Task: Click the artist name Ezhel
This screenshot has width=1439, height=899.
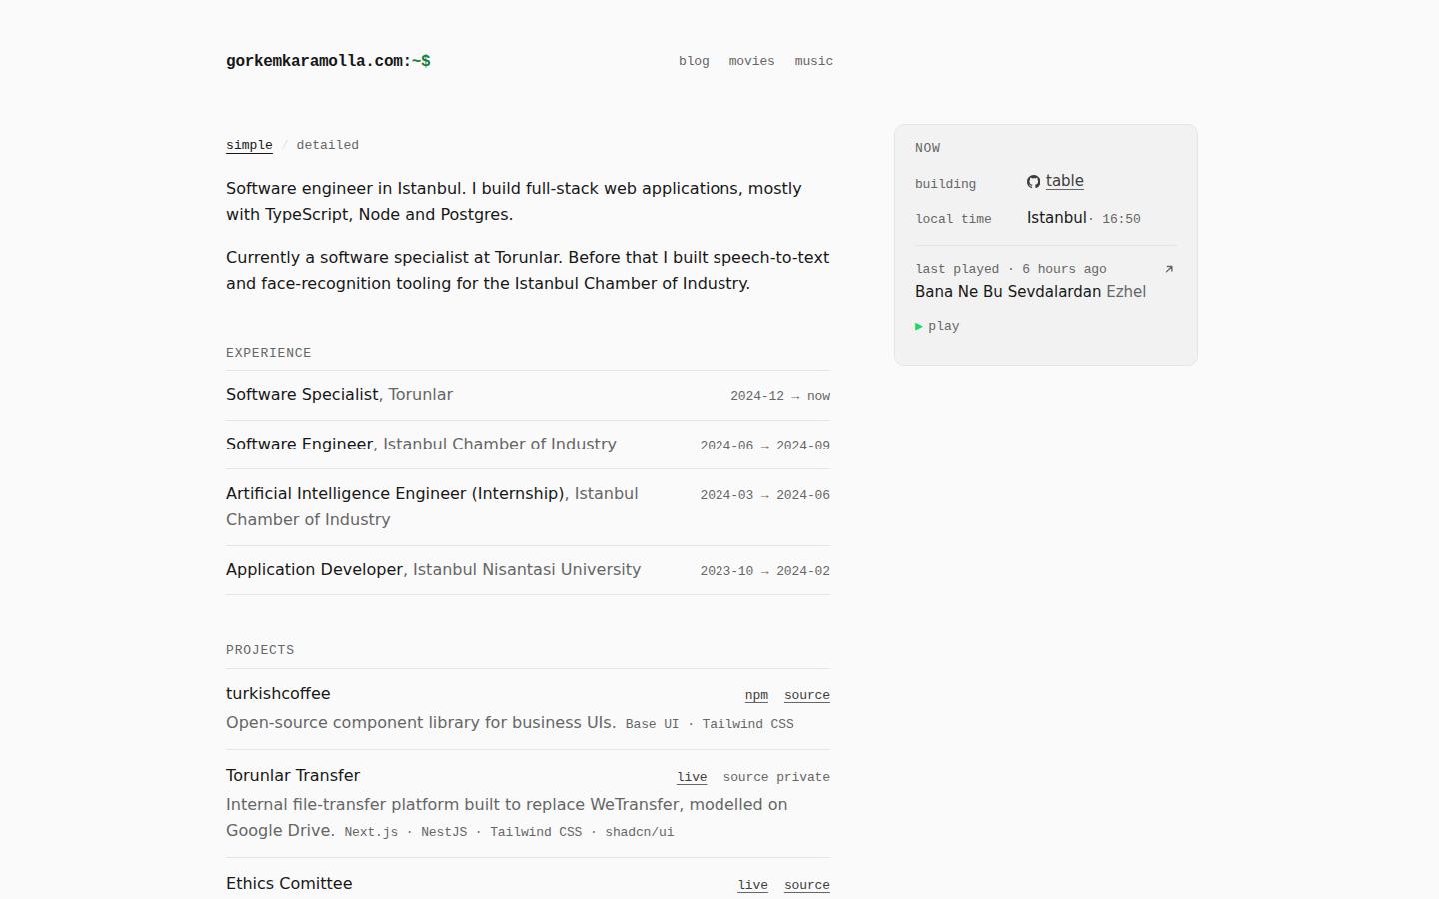Action: tap(1126, 292)
